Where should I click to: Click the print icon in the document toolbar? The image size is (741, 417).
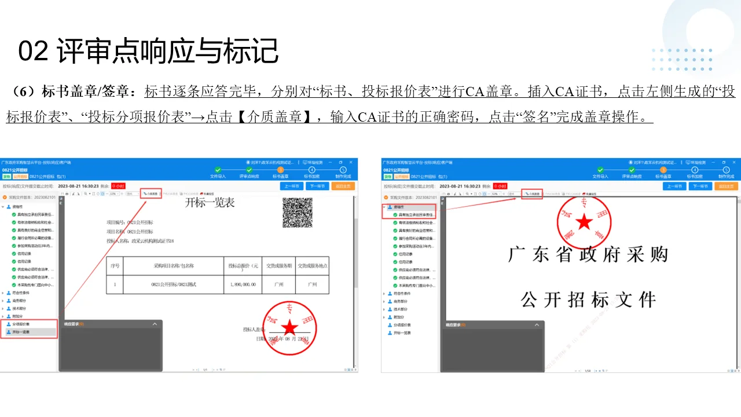click(67, 193)
